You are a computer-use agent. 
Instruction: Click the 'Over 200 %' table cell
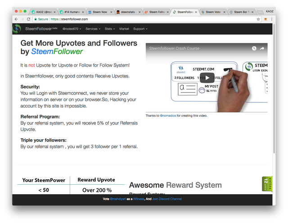[97, 190]
